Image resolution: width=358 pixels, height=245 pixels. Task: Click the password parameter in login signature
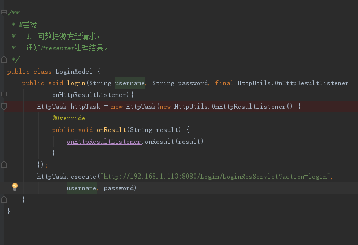193,83
